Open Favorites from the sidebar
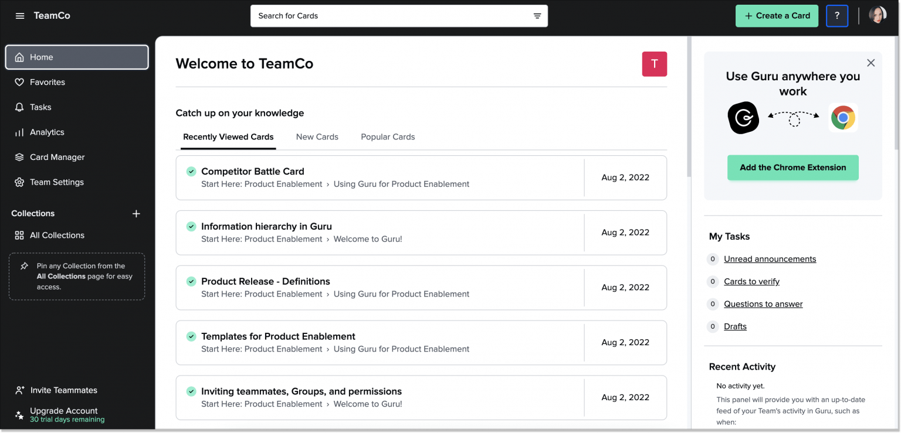This screenshot has width=901, height=433. pos(47,82)
